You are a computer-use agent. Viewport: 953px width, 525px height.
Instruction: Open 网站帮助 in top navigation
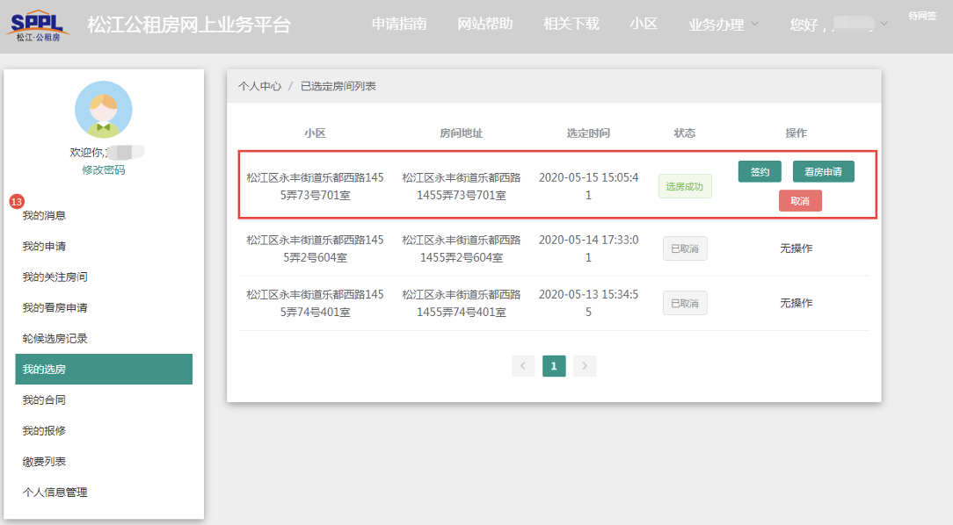point(485,24)
